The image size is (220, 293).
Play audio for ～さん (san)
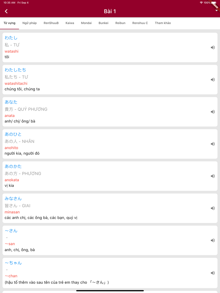click(x=213, y=241)
